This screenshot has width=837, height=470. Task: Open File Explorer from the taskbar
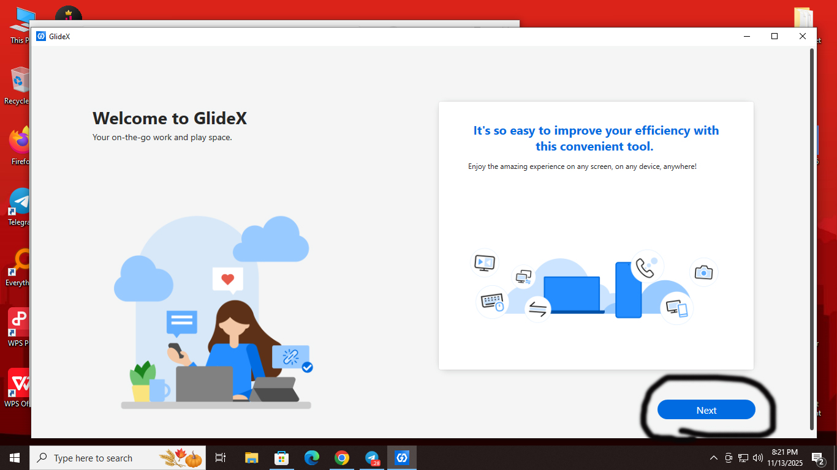(x=252, y=458)
